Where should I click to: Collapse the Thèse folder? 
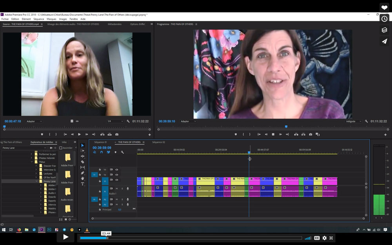[x=32, y=162]
